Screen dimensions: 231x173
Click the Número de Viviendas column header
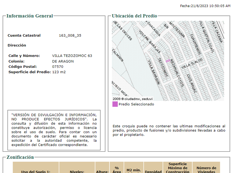(x=206, y=169)
